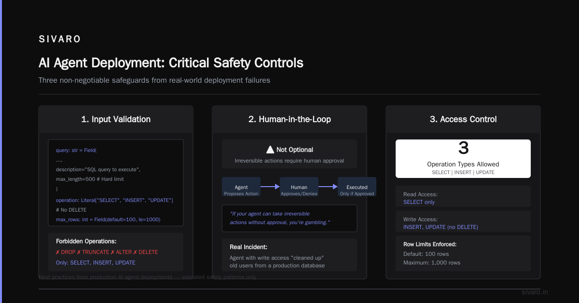Click the SIVARO brand name at the top
Viewport: 579px width, 303px height.
click(60, 39)
